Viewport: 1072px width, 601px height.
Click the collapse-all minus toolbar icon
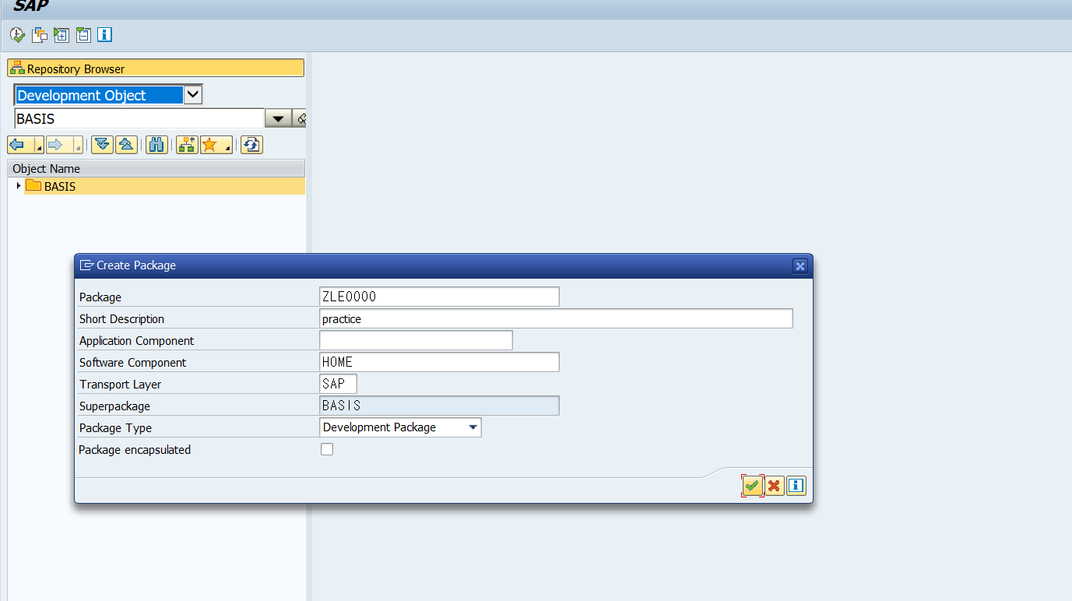tap(83, 35)
